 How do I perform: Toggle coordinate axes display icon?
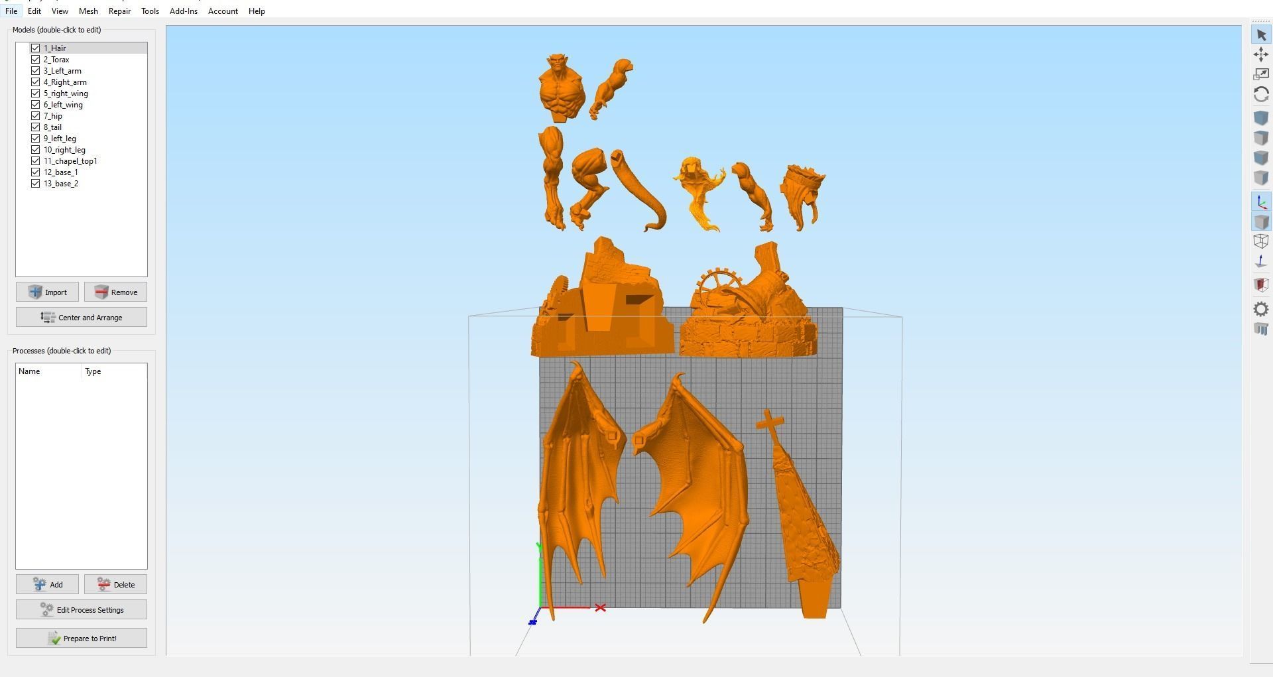pos(1261,202)
